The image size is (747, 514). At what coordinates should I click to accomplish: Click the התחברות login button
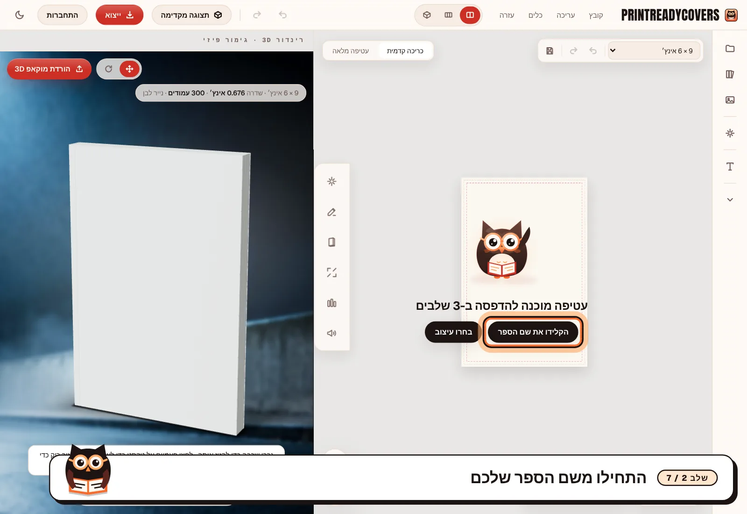62,15
